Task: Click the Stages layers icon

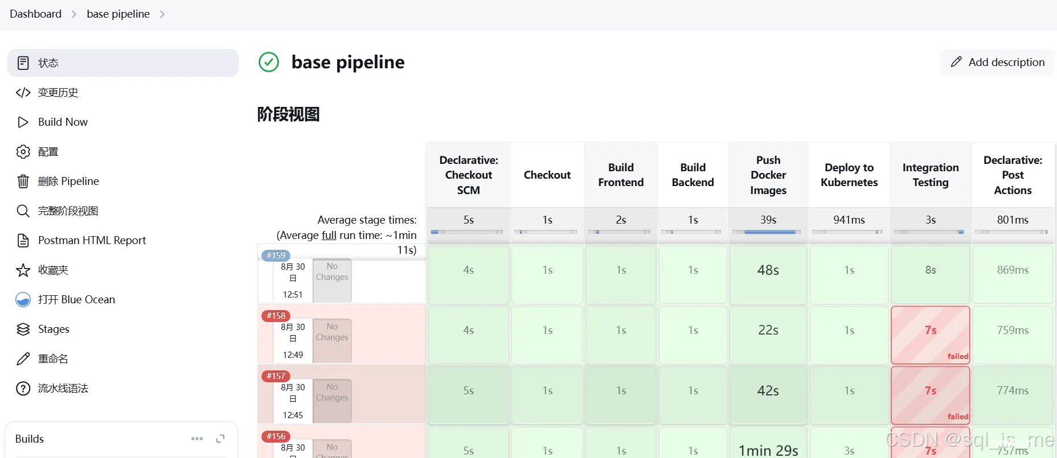Action: pyautogui.click(x=23, y=329)
